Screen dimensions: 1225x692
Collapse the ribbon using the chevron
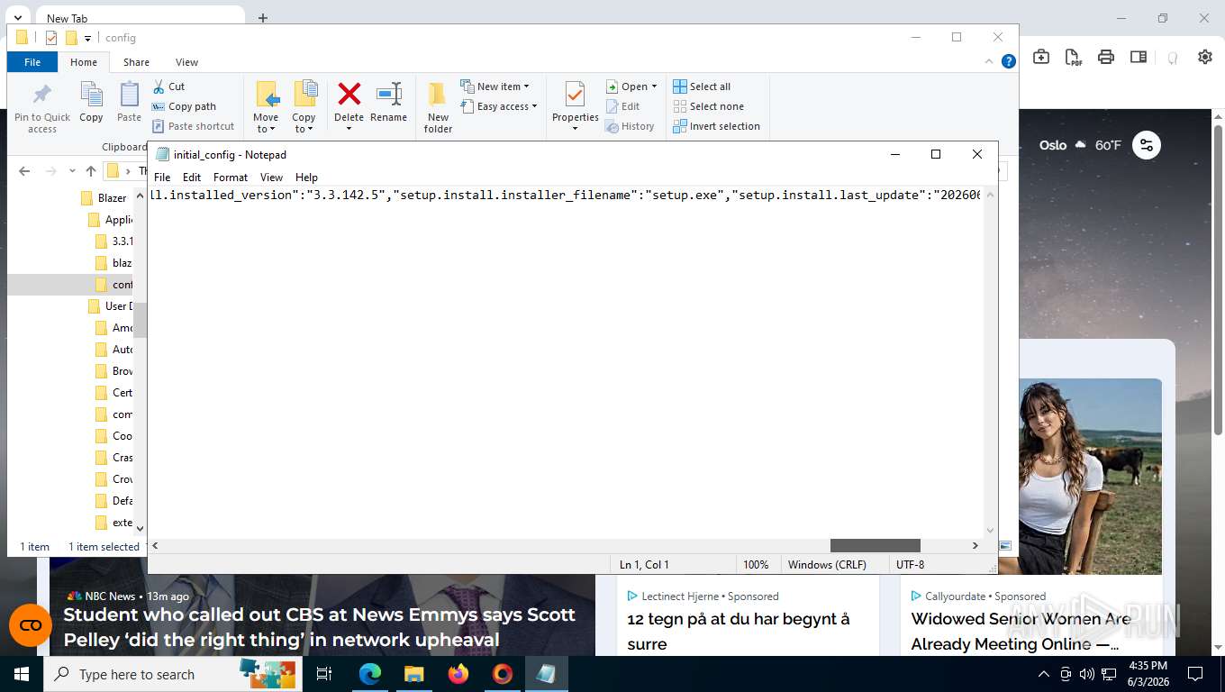coord(989,61)
